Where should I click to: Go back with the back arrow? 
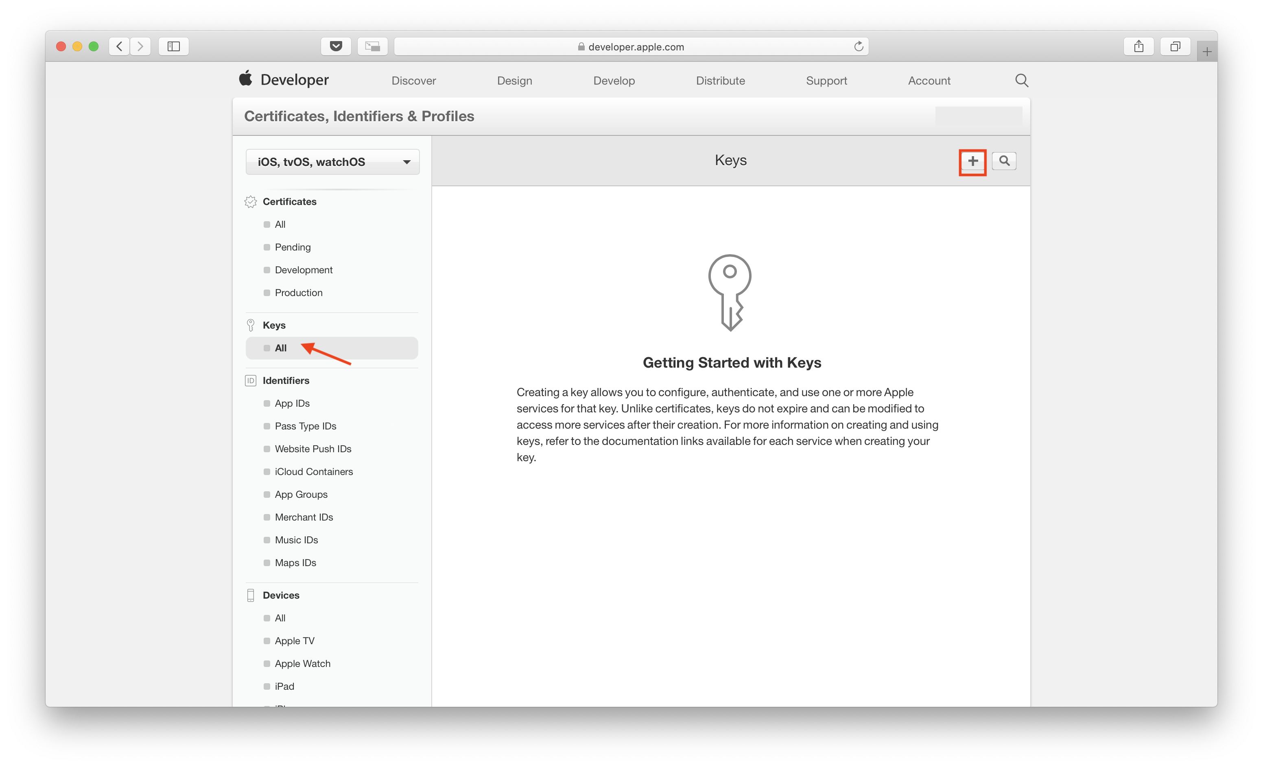pos(120,47)
